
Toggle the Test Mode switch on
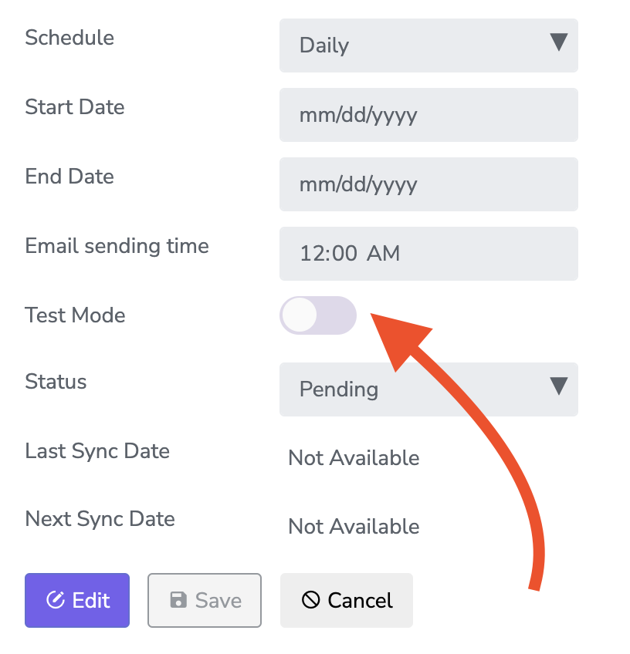[318, 315]
